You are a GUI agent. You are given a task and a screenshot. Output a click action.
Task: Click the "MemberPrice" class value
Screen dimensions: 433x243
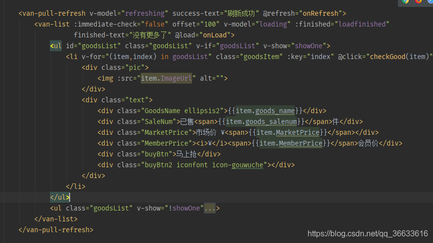pos(166,143)
